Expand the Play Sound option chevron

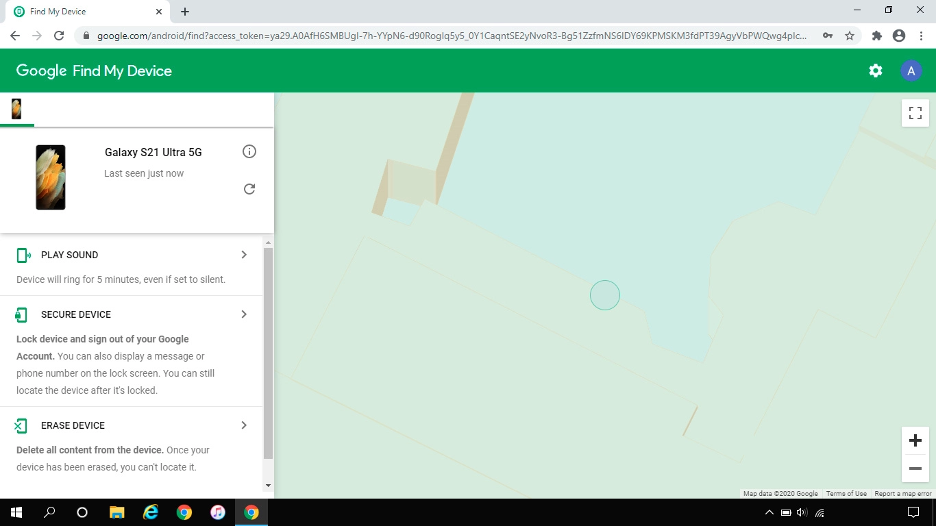(x=244, y=255)
